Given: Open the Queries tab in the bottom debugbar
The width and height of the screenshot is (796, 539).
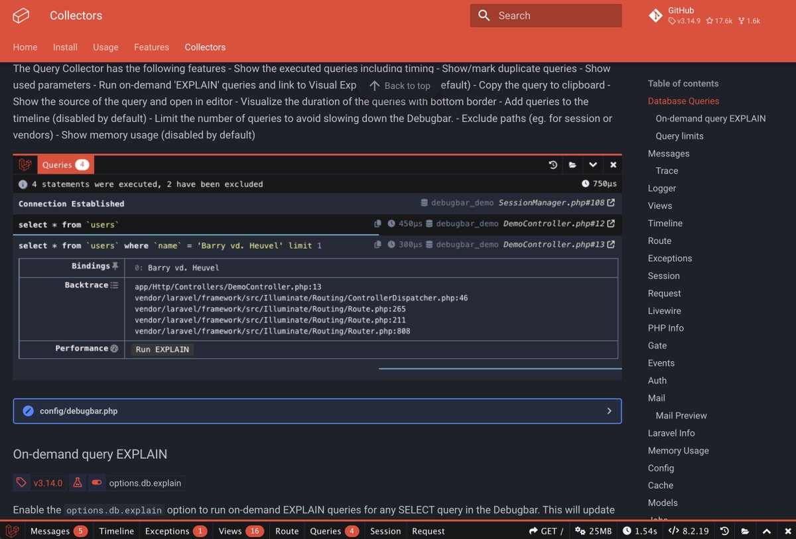Looking at the screenshot, I should coord(334,531).
